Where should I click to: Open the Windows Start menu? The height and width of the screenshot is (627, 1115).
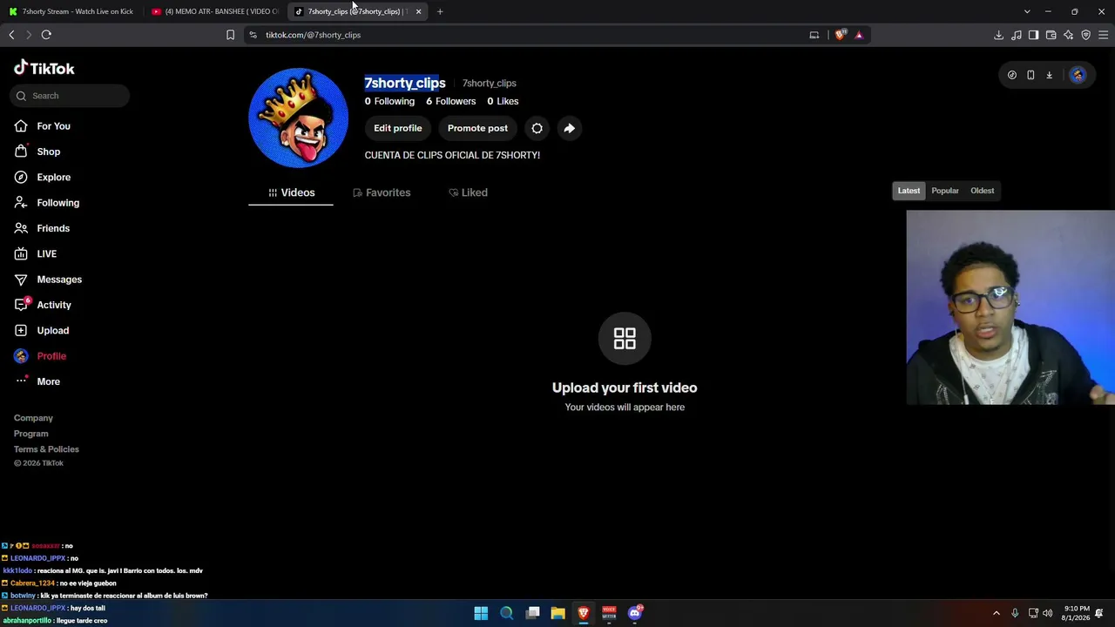481,613
